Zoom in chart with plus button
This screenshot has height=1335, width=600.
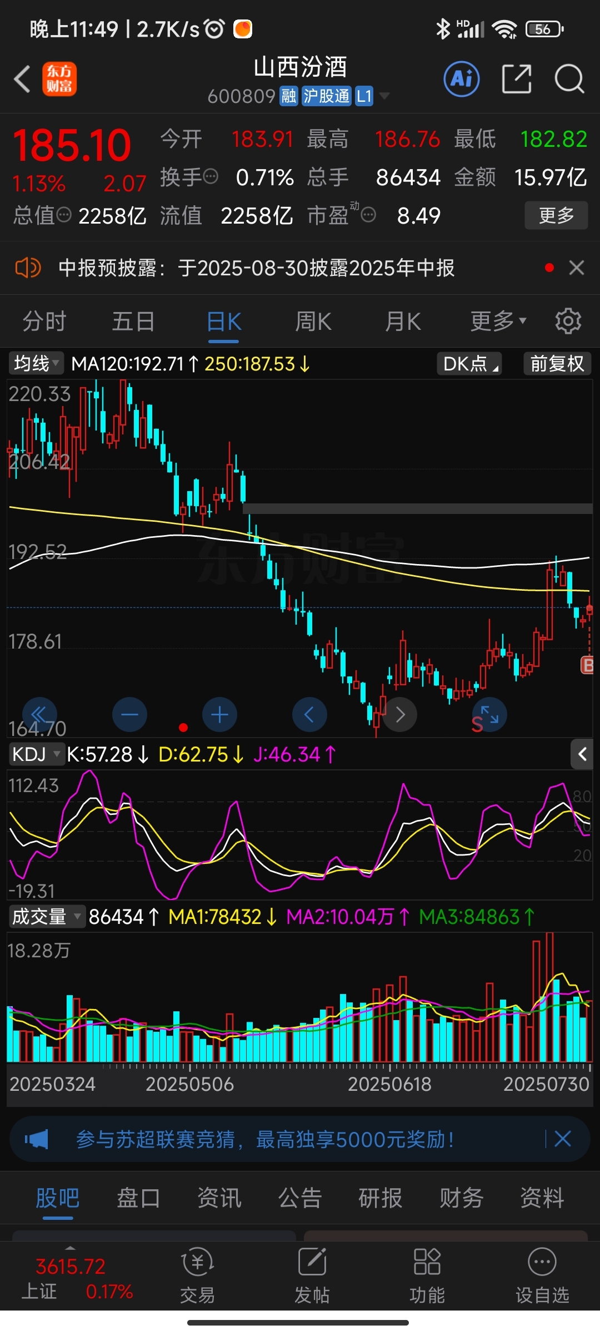[x=219, y=714]
